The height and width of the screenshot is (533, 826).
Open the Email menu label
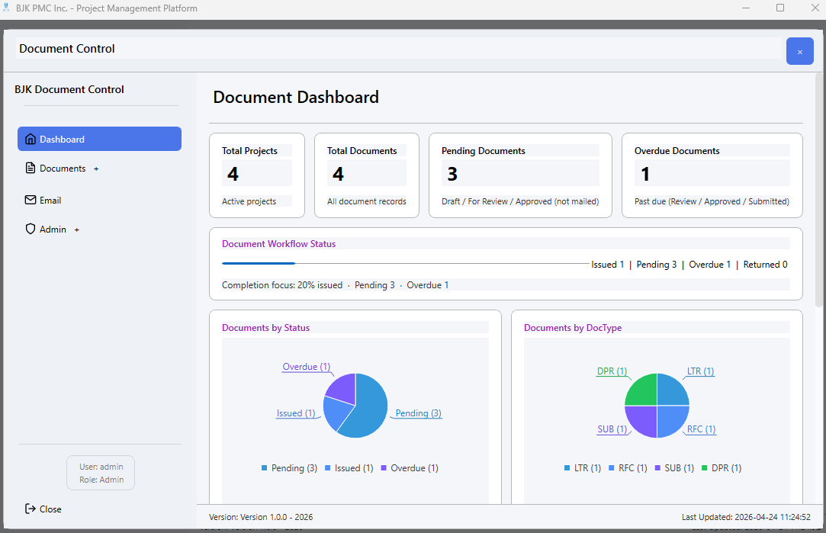pyautogui.click(x=50, y=200)
